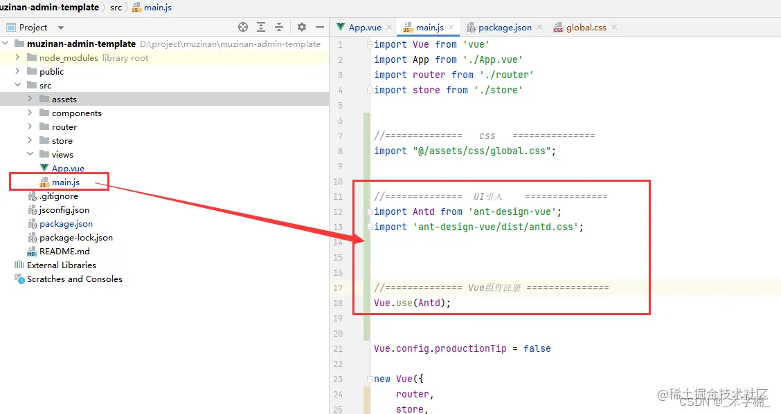Click muzinan-admin-template in the breadcrumb
This screenshot has width=781, height=414.
click(49, 8)
